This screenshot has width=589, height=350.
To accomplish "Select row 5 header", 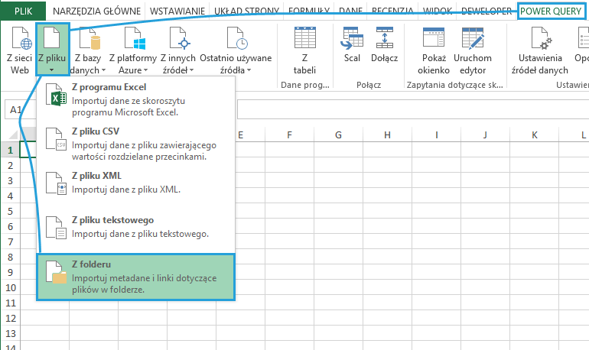I will (x=10, y=211).
